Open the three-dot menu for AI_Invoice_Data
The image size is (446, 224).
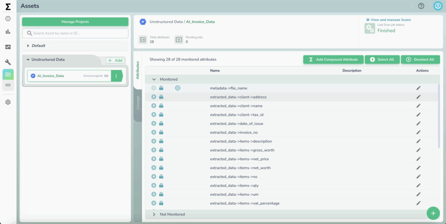point(116,76)
